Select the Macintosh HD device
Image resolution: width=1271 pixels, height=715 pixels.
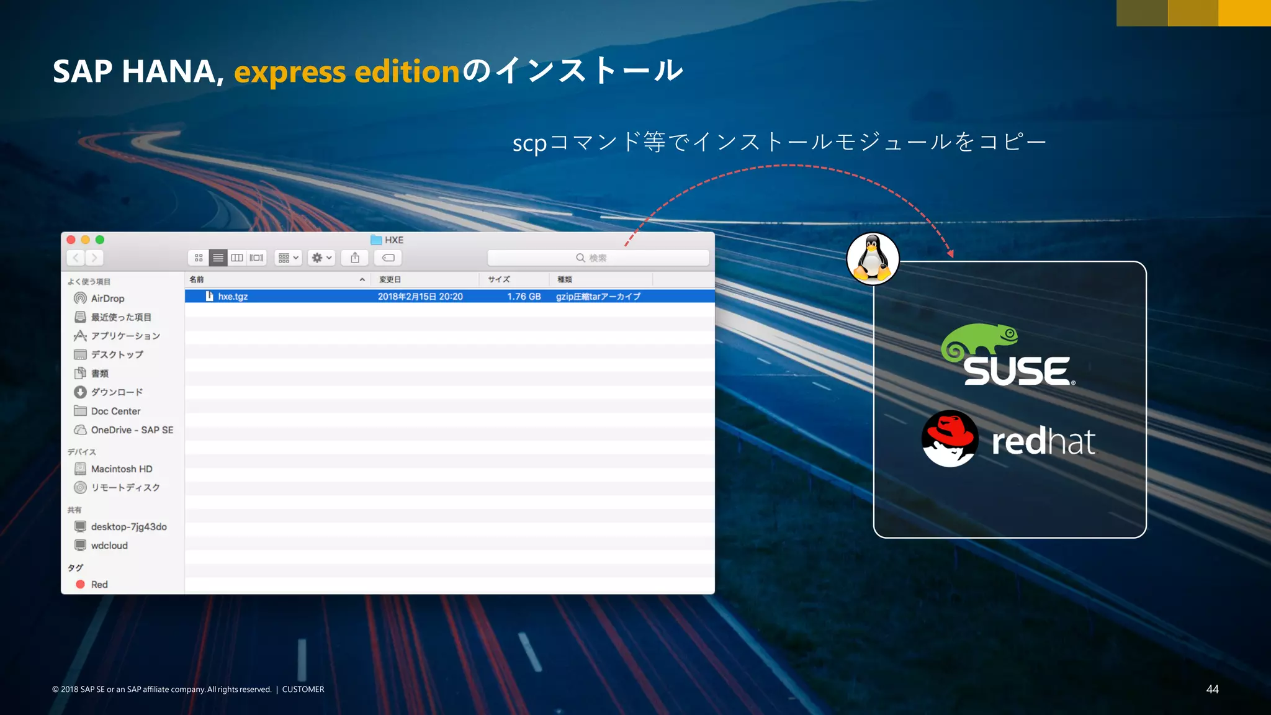point(121,469)
